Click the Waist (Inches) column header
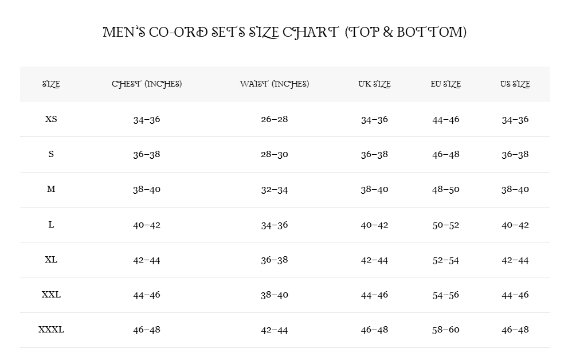 275,84
